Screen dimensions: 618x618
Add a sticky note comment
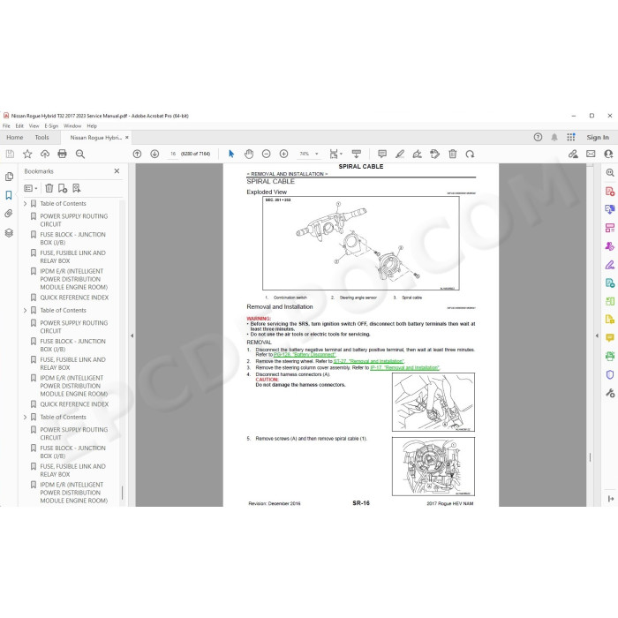point(382,154)
